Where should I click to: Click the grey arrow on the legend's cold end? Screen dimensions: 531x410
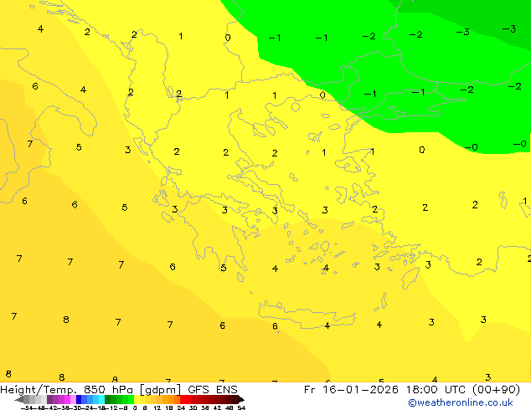(19, 399)
